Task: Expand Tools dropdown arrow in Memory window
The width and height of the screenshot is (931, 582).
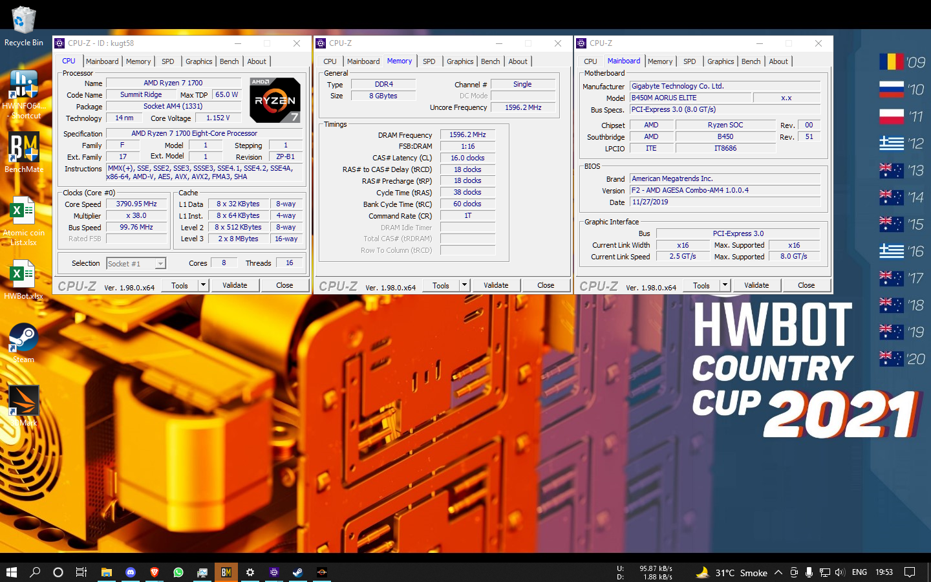Action: (464, 285)
